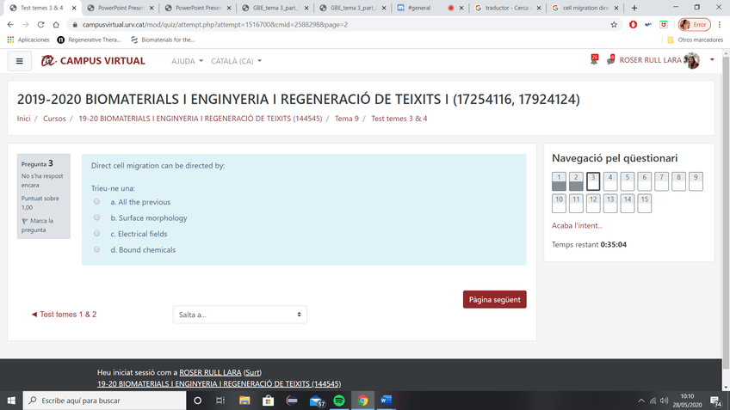This screenshot has height=410, width=730.
Task: Open File Explorer from taskbar
Action: (244, 401)
